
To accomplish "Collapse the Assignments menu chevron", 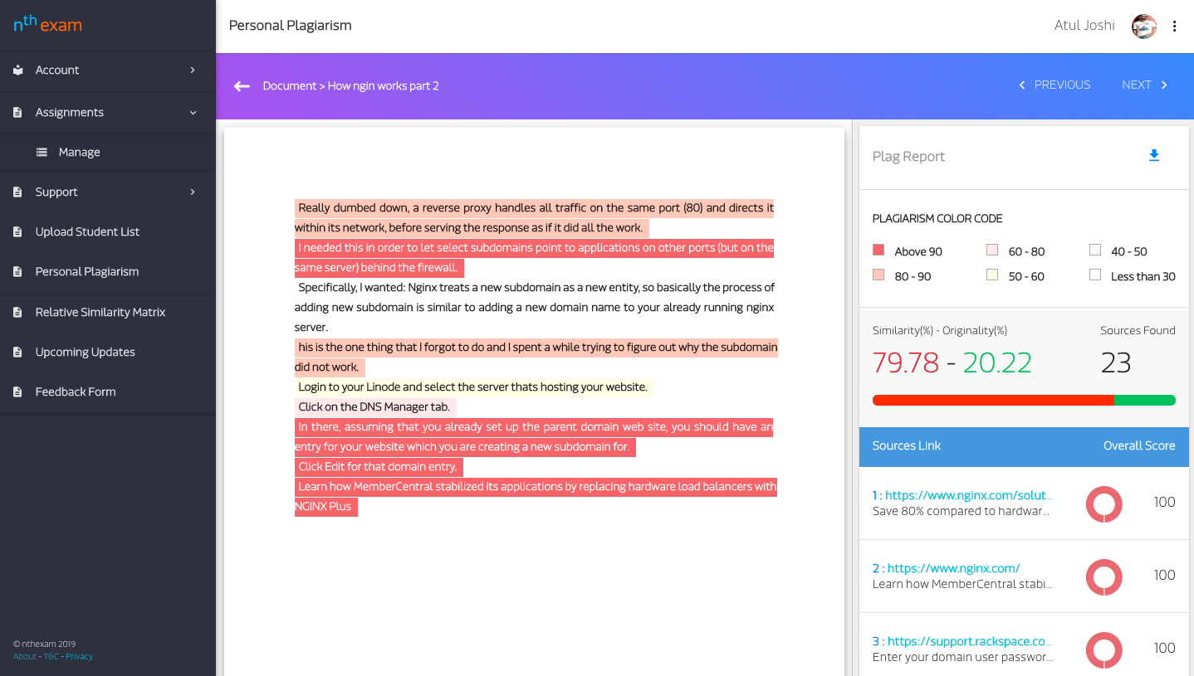I will click(x=193, y=113).
